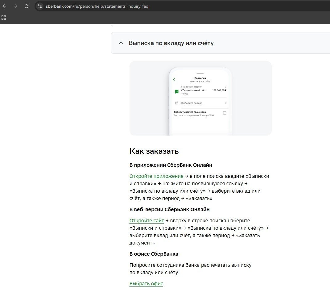
Task: Collapse «Выписка по вкладу или счёту» chevron
Action: (121, 43)
